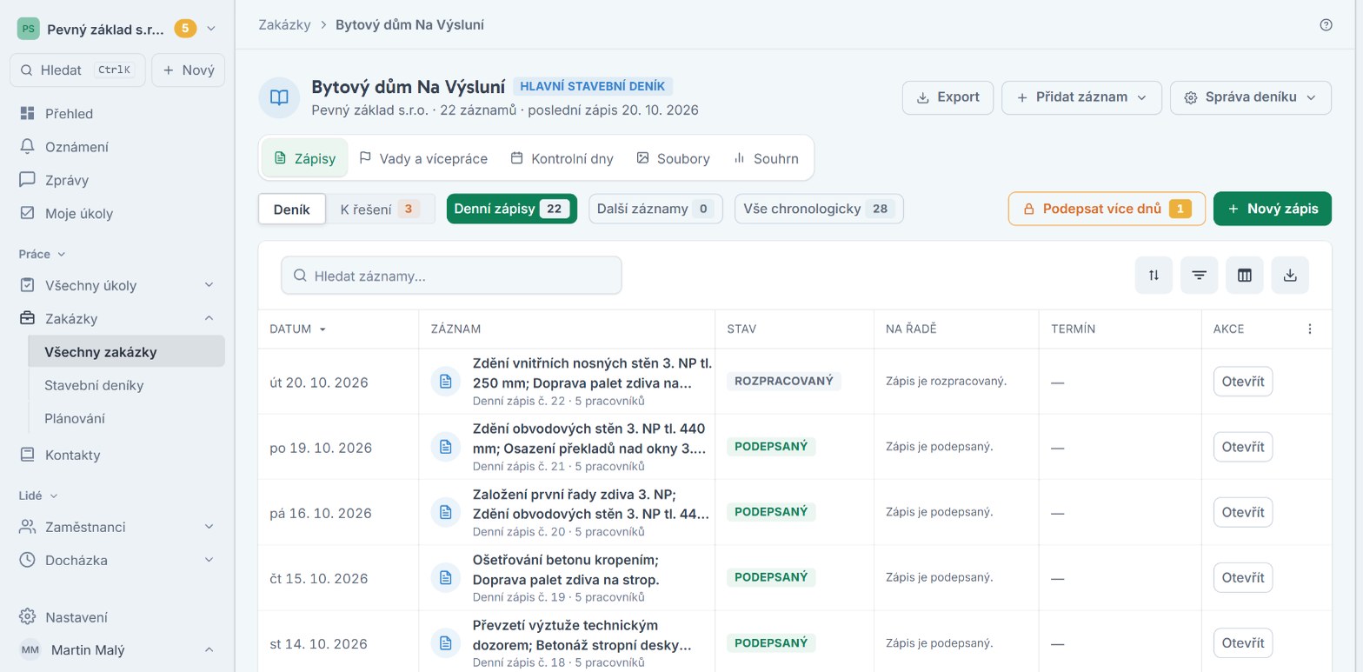Open the Pevný základ s.r.o. company switcher
The height and width of the screenshot is (672, 1363).
coord(117,29)
